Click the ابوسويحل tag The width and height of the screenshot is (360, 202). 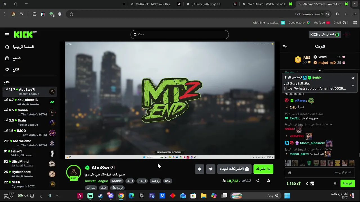[117, 187]
